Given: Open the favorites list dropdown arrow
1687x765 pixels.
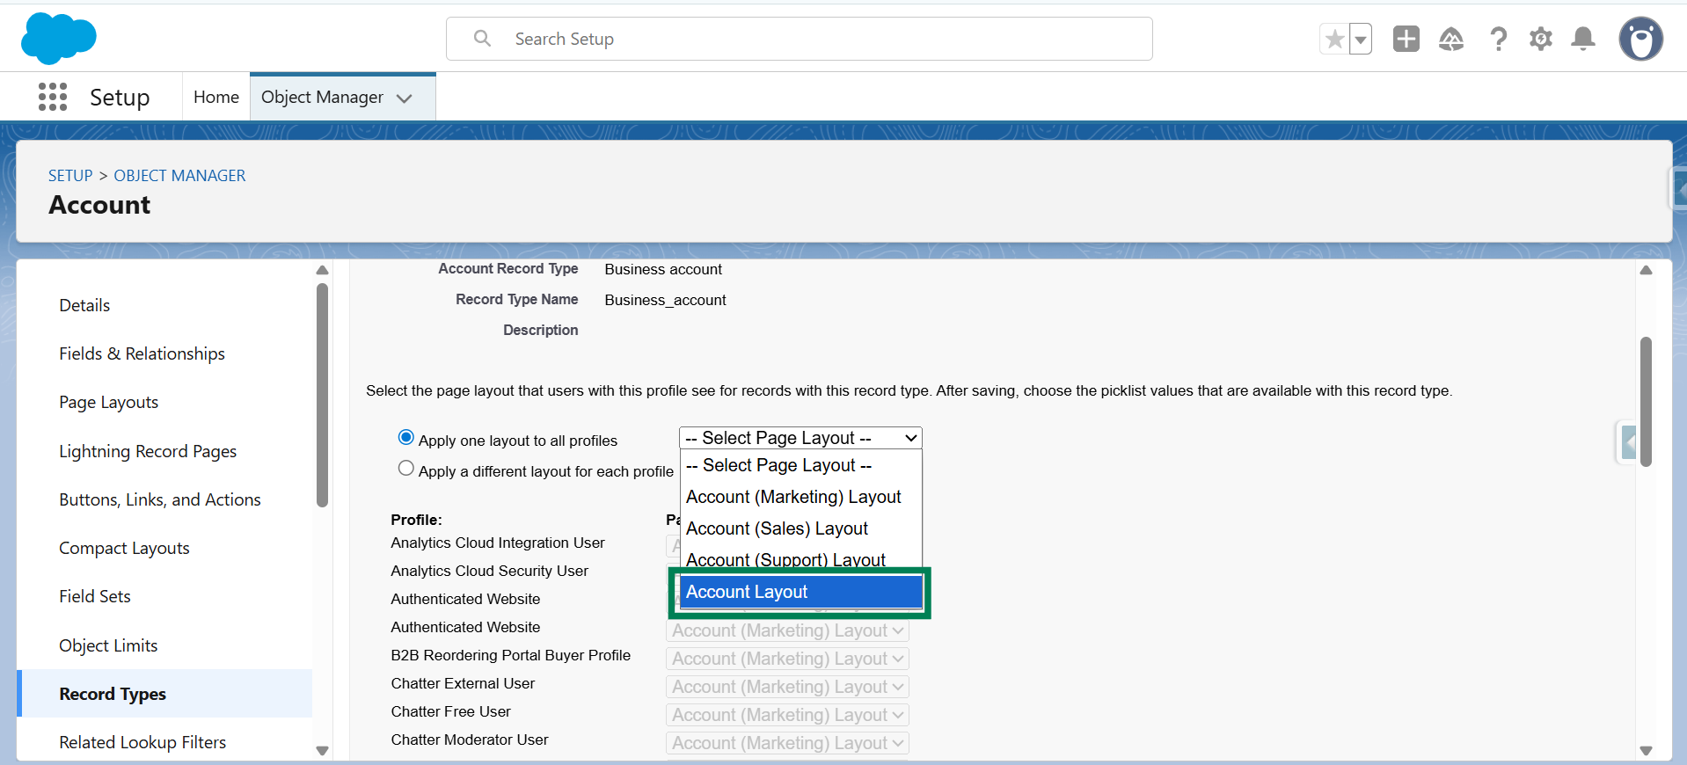Looking at the screenshot, I should point(1361,39).
